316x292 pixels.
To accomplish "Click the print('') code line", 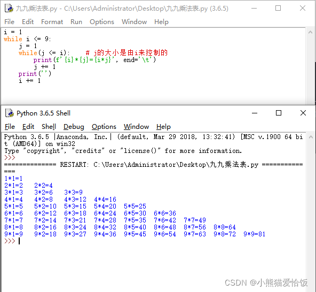I will [35, 74].
